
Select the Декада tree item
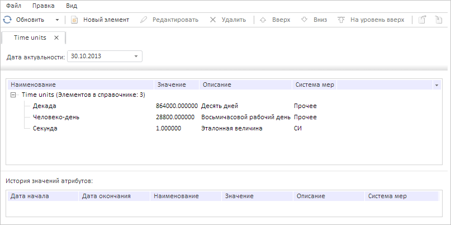tap(45, 106)
